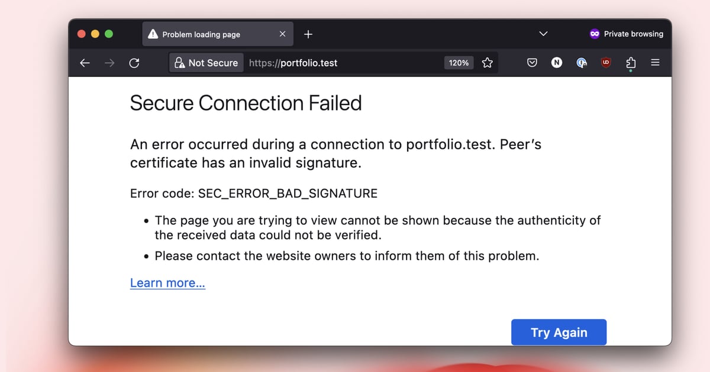Click the portfolio.test URL address field
This screenshot has height=372, width=710.
point(343,63)
